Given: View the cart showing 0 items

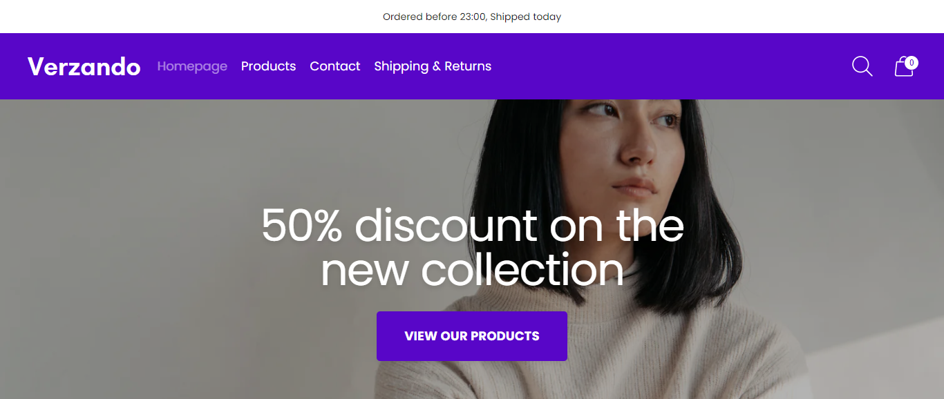Looking at the screenshot, I should pos(903,68).
